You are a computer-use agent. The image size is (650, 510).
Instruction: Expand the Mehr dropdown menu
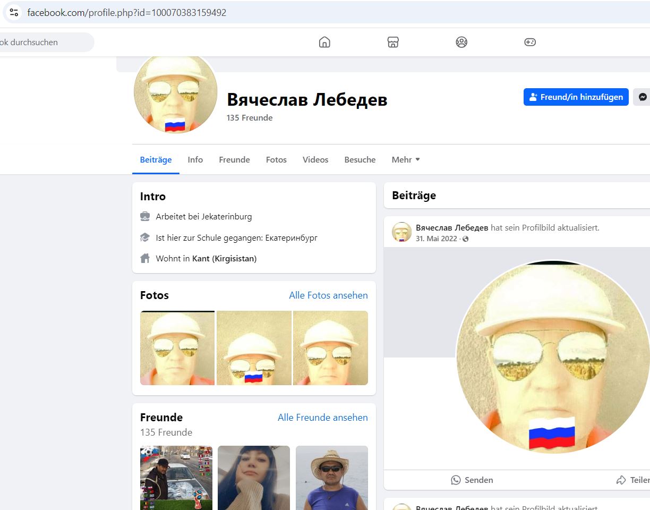tap(406, 159)
